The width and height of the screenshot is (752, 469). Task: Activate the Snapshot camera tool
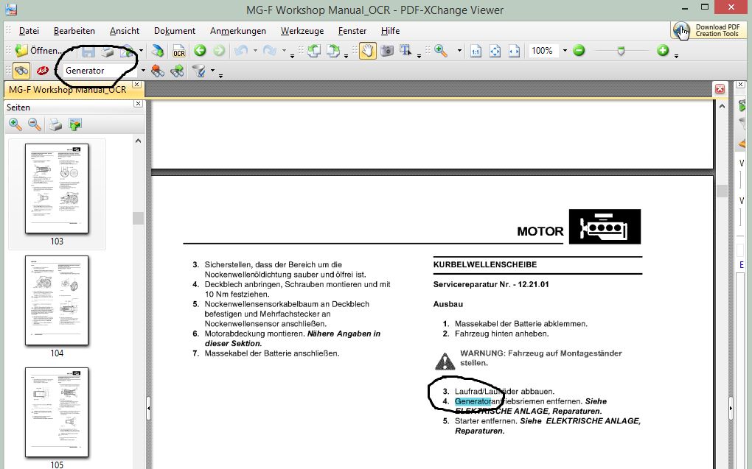(386, 51)
